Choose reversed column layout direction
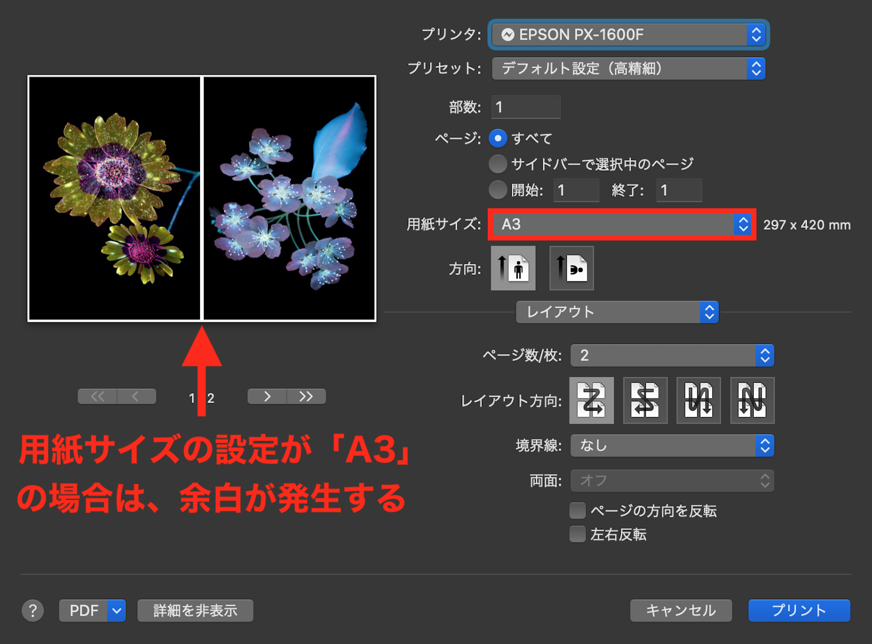 click(x=752, y=400)
